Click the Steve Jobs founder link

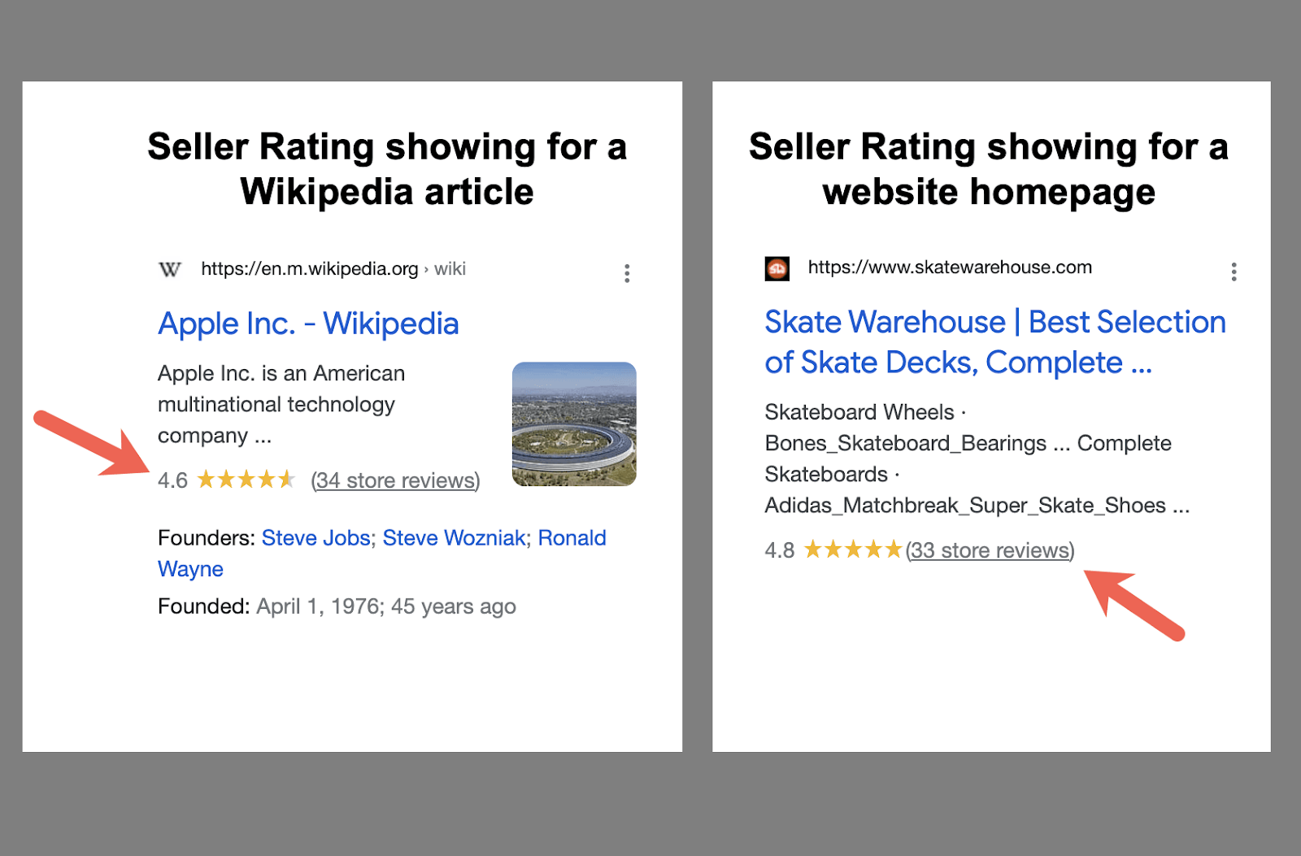[315, 537]
